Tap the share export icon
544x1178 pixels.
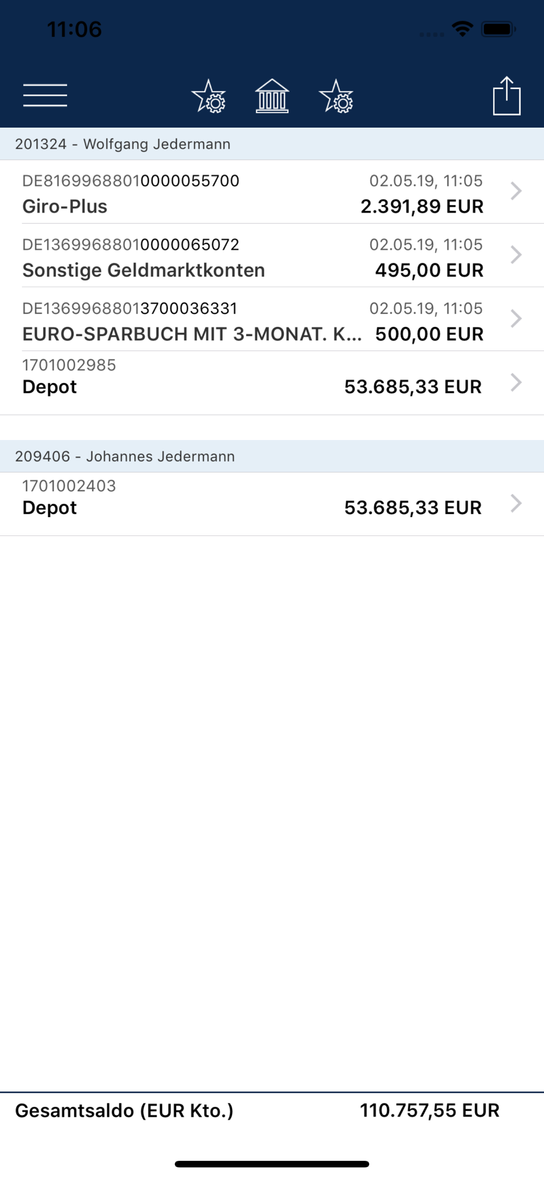[x=506, y=96]
